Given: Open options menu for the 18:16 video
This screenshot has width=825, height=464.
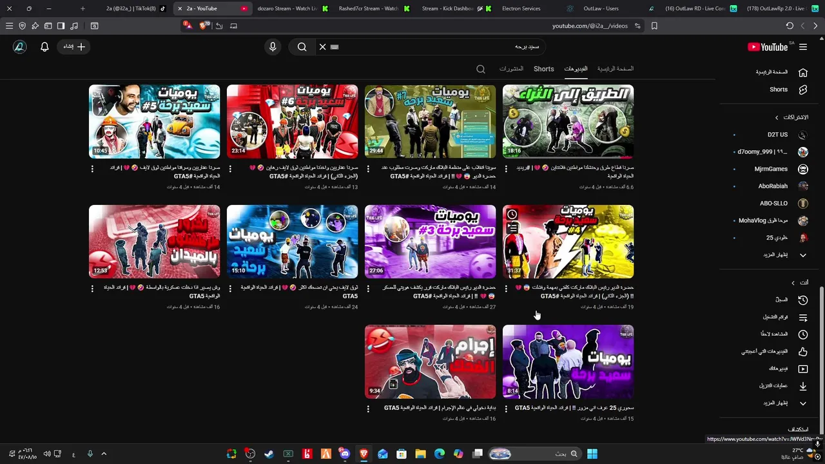Looking at the screenshot, I should (506, 169).
